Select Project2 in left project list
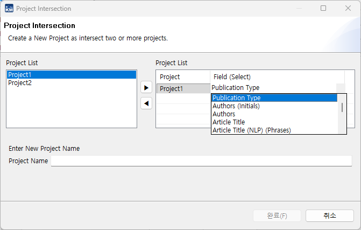361x230 pixels. (x=71, y=83)
